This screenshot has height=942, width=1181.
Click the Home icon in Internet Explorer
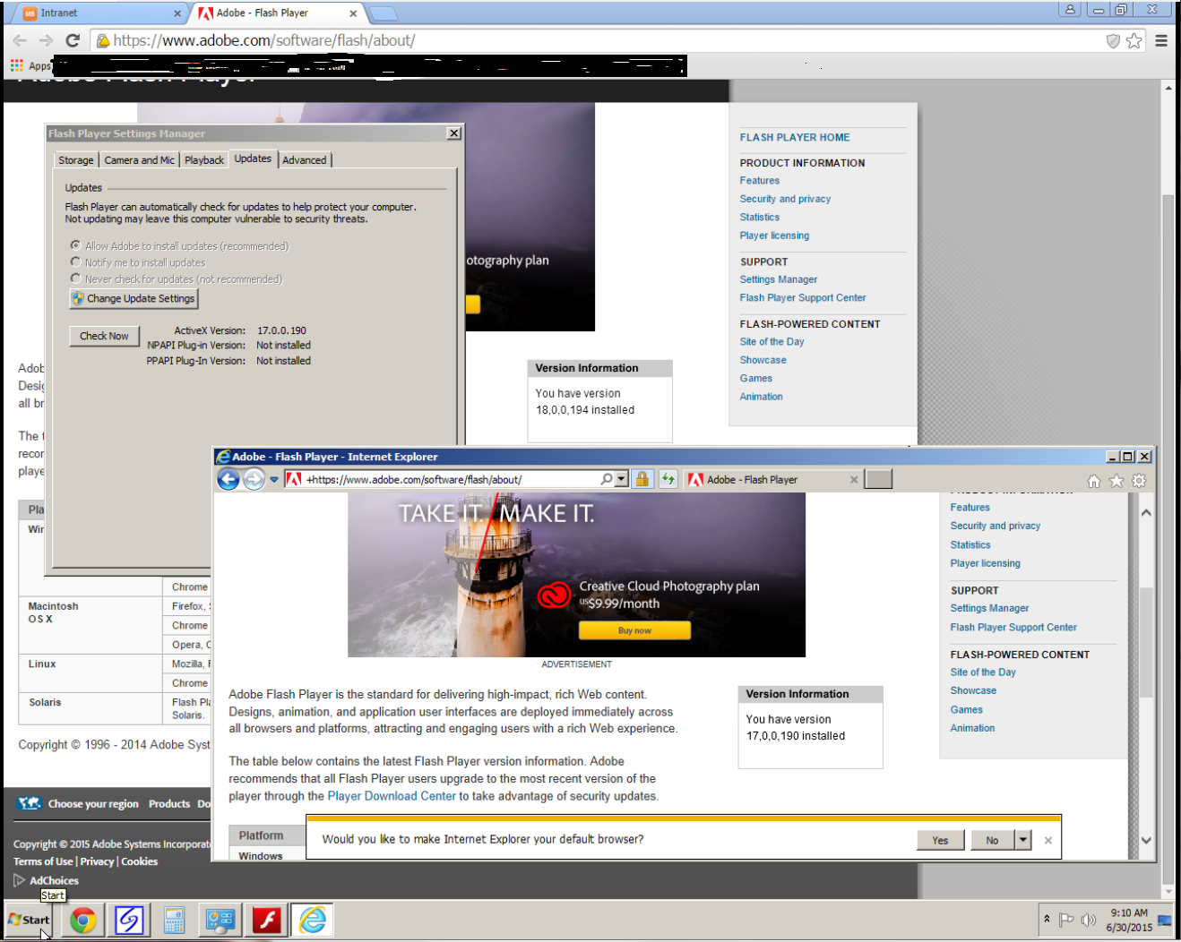(x=1093, y=480)
